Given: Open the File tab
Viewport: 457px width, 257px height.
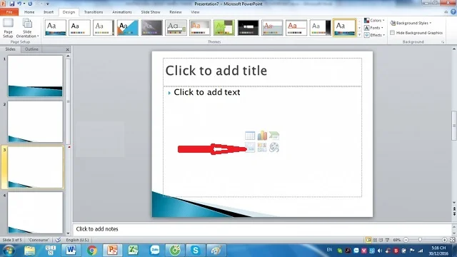Looking at the screenshot, I should tap(9, 12).
